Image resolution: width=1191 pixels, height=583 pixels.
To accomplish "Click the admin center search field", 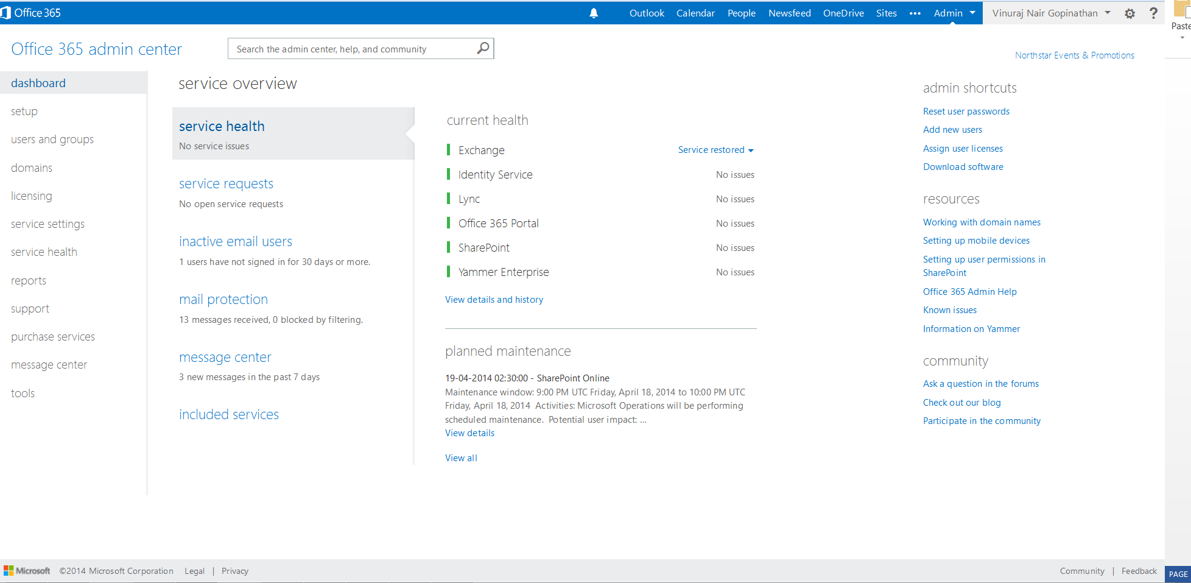I will pyautogui.click(x=353, y=49).
